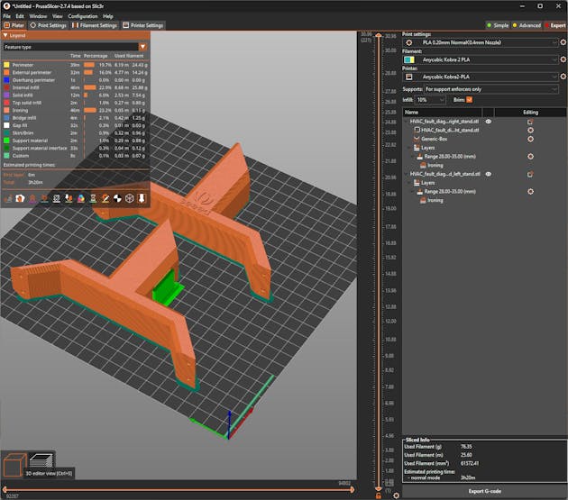Open the Feature type view dropdown

click(x=75, y=46)
